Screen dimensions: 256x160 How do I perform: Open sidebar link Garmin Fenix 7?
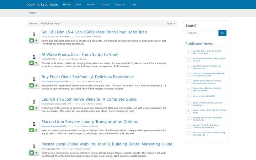(206, 126)
